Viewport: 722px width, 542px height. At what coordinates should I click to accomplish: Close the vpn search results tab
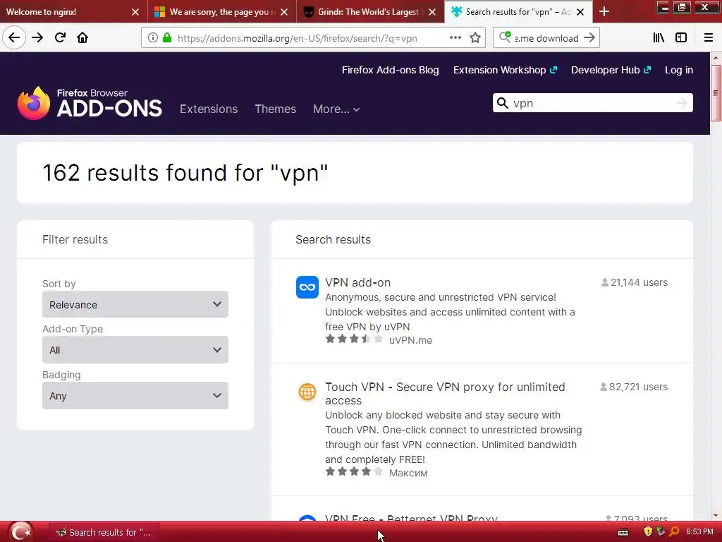[581, 12]
